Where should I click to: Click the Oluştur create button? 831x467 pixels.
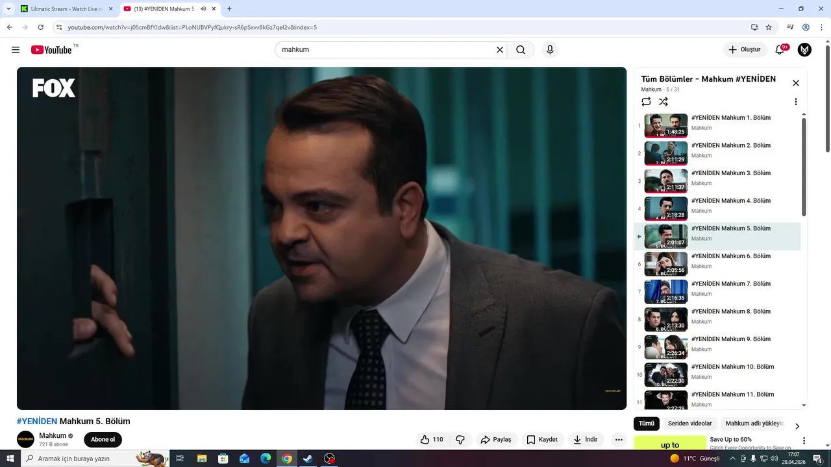[744, 50]
